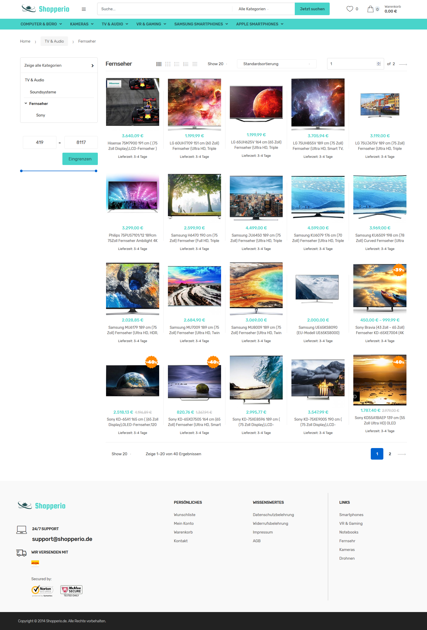Click Impressum footer link
Screen dimensions: 427x630
(x=263, y=532)
